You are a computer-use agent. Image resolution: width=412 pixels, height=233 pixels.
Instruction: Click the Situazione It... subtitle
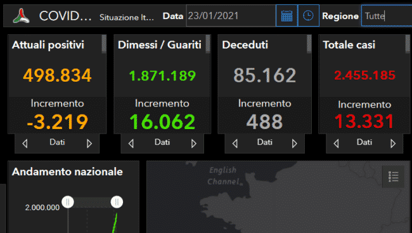(127, 17)
